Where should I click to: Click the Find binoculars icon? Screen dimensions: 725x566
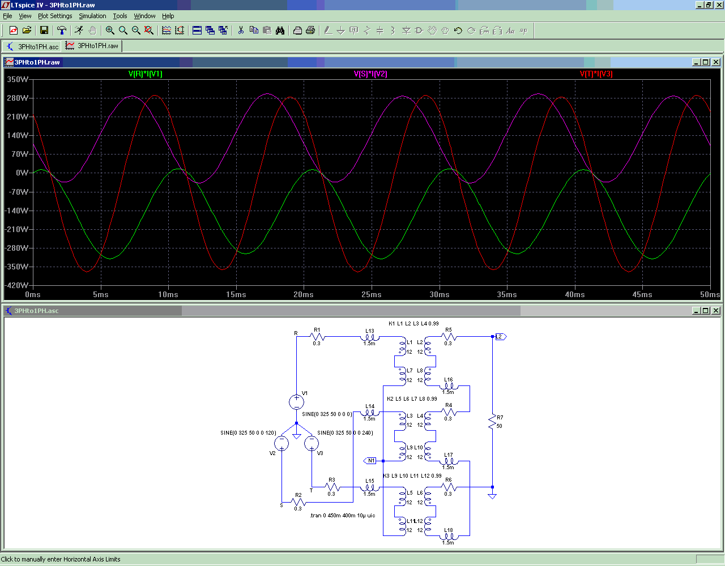tap(280, 31)
